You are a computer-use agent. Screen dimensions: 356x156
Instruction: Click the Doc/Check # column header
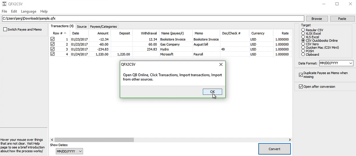coord(234,33)
